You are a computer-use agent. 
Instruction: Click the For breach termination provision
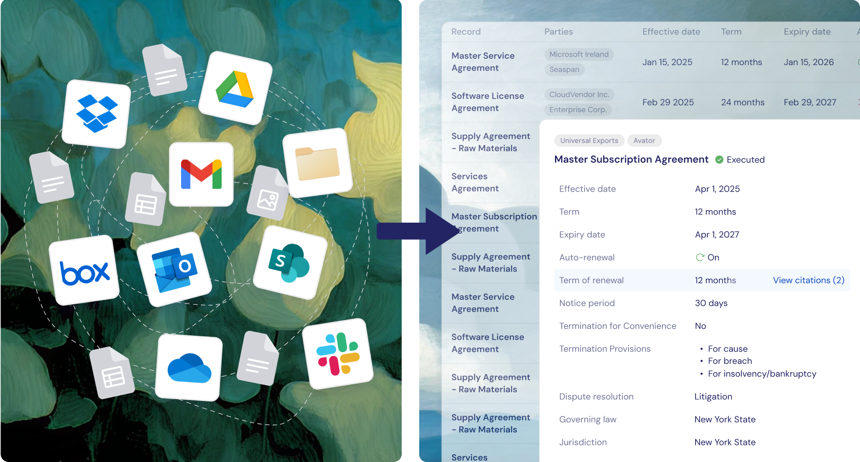pyautogui.click(x=730, y=361)
